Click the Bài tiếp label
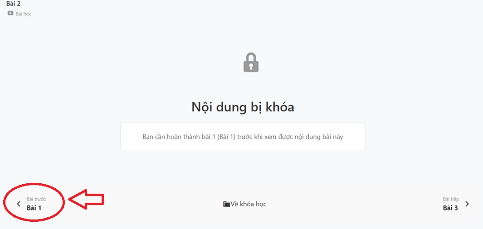Image resolution: width=483 pixels, height=229 pixels. (451, 199)
